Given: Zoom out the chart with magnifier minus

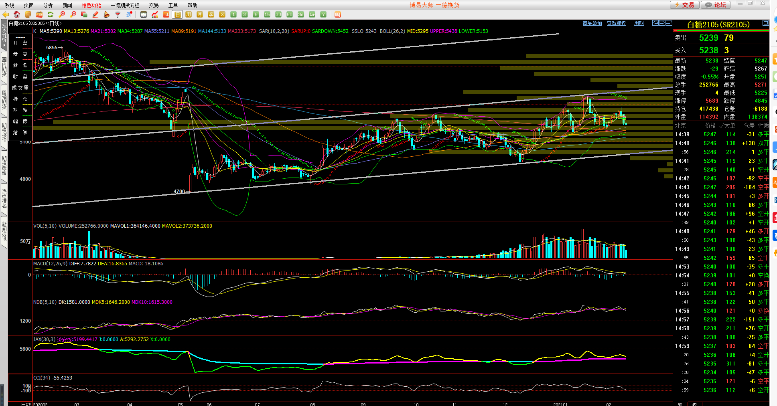Looking at the screenshot, I should [73, 14].
